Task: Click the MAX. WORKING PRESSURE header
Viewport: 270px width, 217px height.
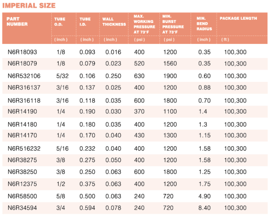Action: [144, 24]
